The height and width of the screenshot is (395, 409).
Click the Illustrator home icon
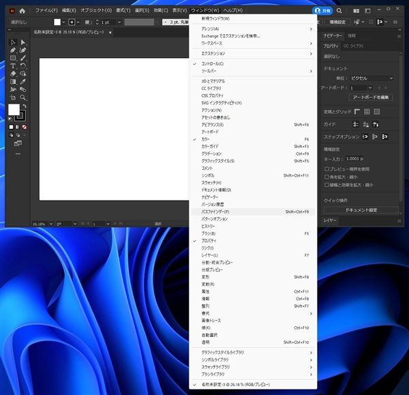click(x=22, y=11)
